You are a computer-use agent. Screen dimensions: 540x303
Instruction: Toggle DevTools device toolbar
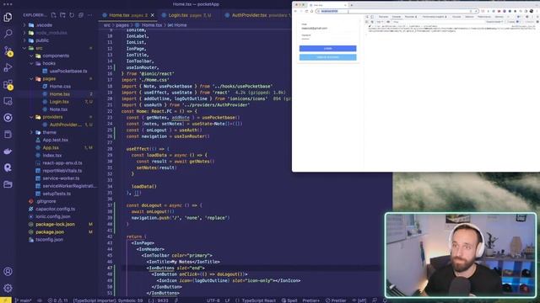(372, 17)
